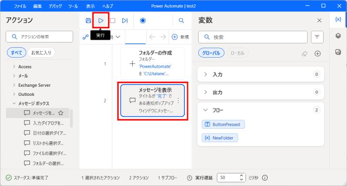347x186 pixels.
Task: Click the 1 選択されたアクション status text
Action: [x=101, y=178]
